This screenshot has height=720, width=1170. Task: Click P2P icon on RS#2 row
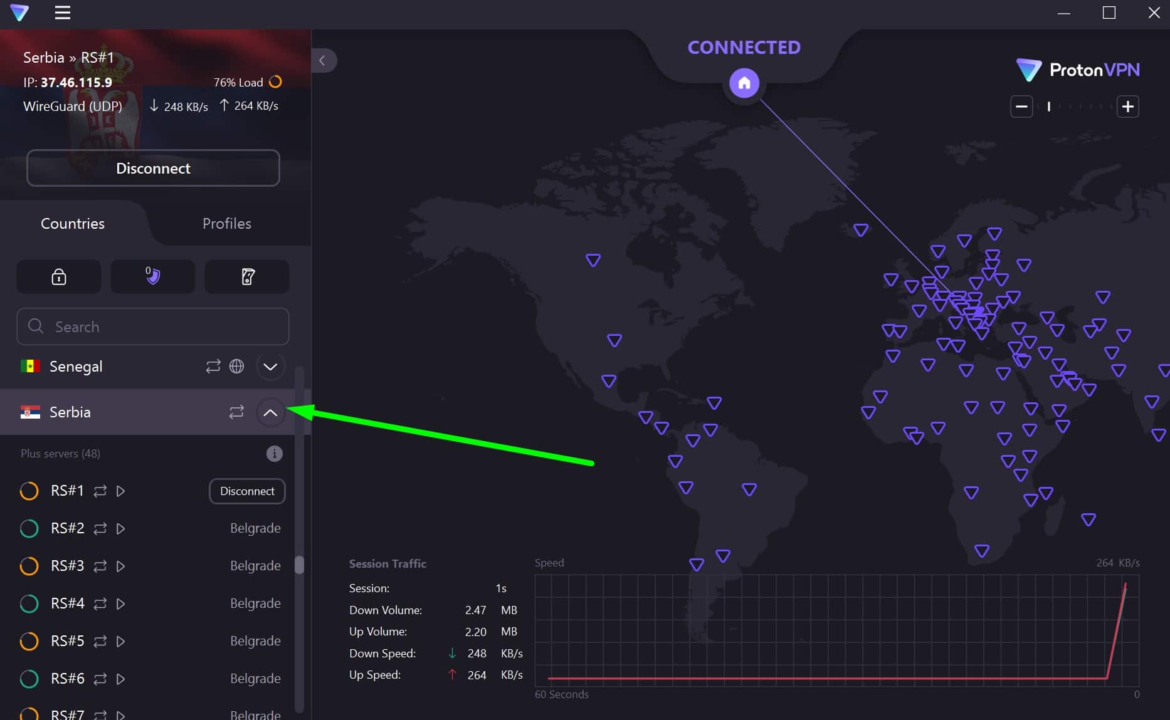(100, 529)
